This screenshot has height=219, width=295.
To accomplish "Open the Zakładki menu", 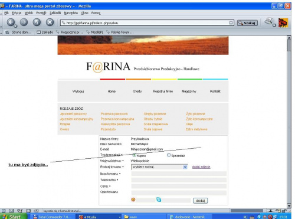I will 55,13.
